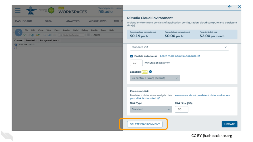
Task: Click the view current directory arrow icon
Action: pos(33,45)
